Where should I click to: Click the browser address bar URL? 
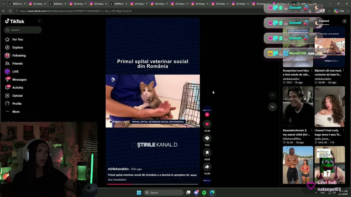pos(75,11)
